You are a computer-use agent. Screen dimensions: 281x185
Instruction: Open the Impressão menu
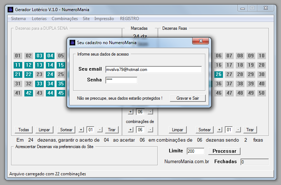[104, 19]
